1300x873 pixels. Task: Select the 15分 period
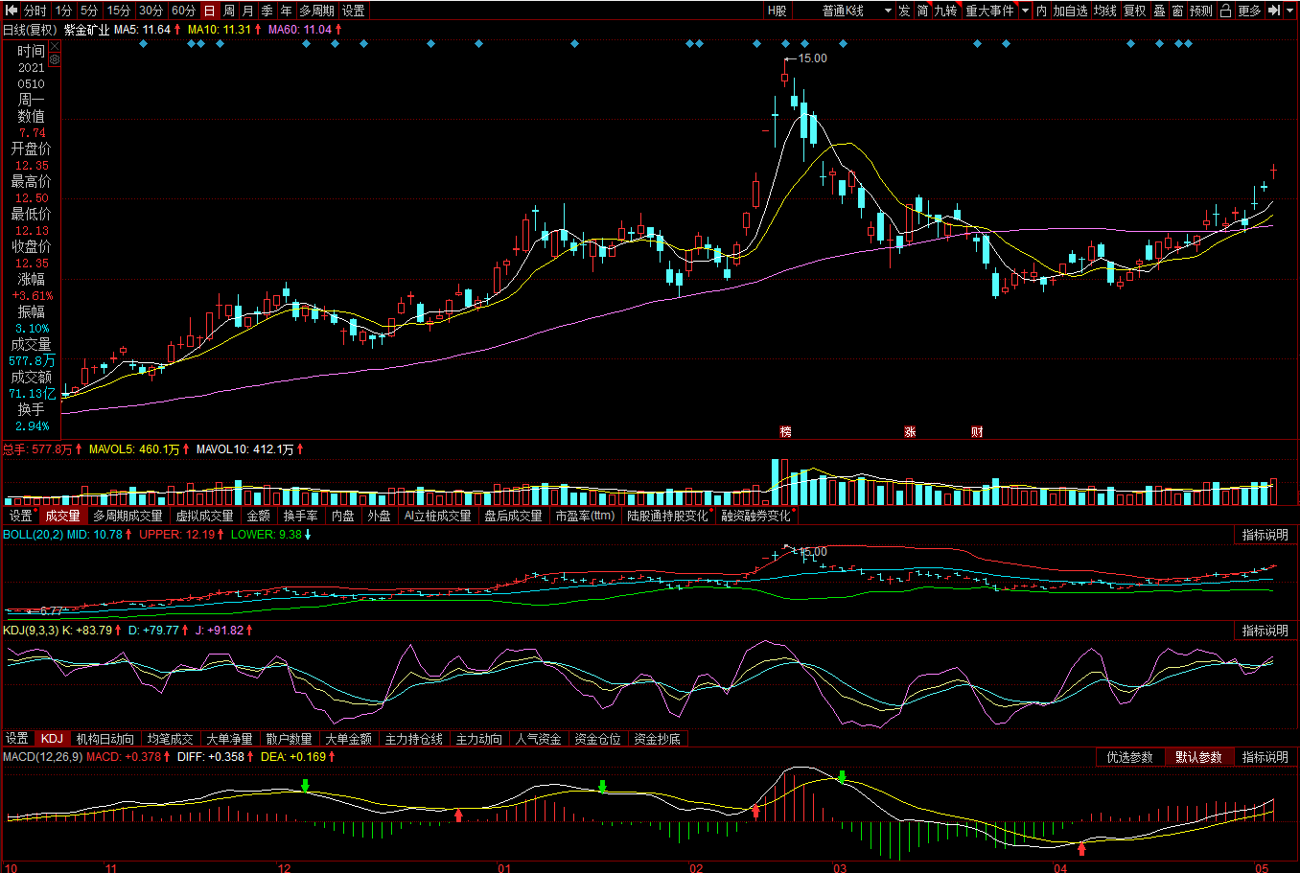pos(119,11)
